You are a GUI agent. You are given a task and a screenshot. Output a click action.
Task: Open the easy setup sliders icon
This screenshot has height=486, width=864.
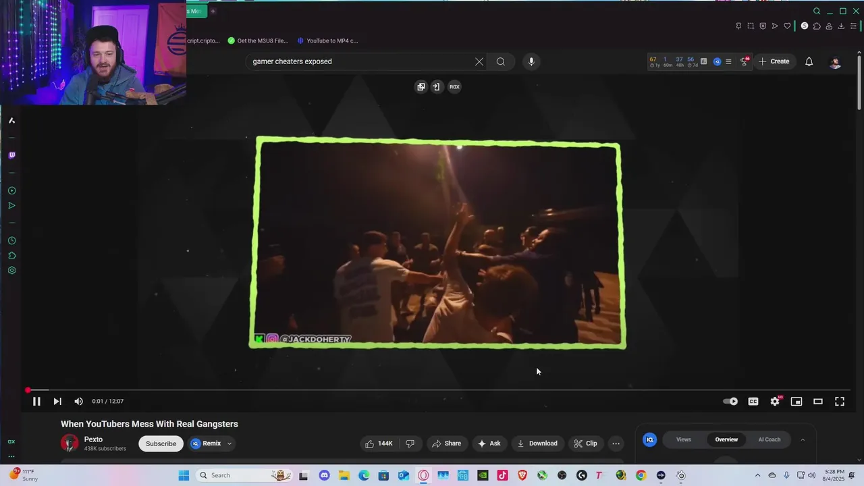click(853, 26)
